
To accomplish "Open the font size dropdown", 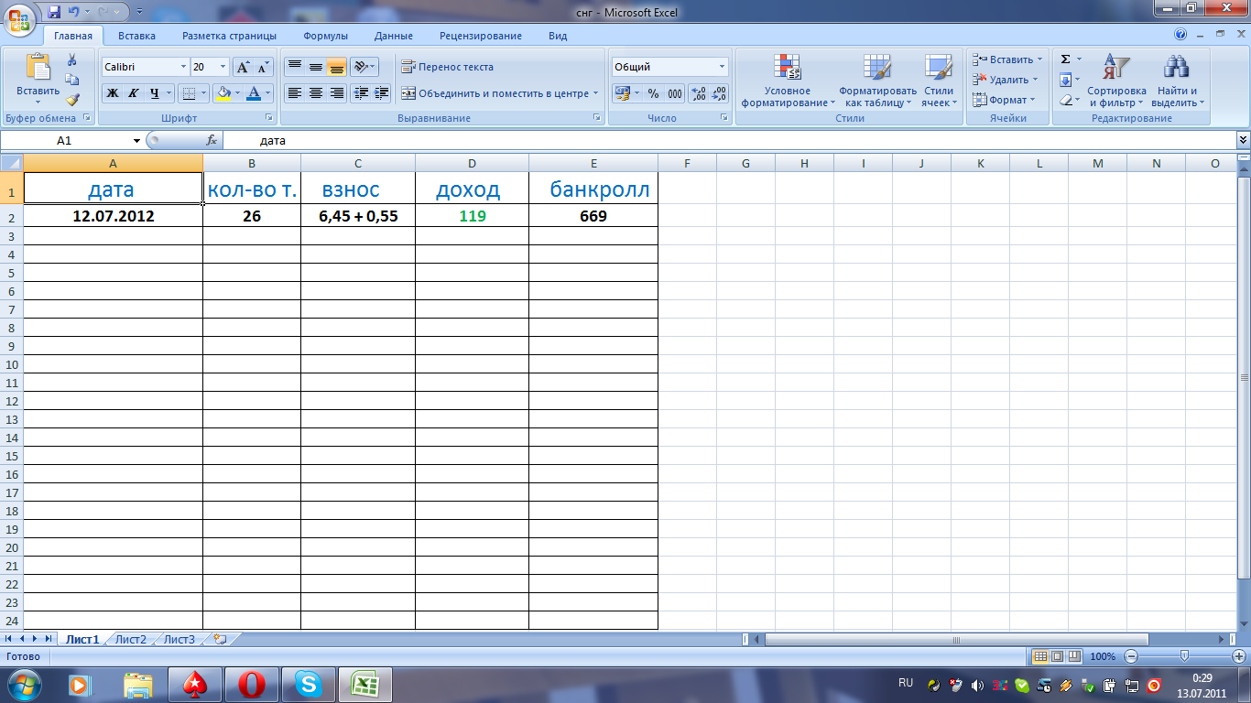I will point(223,67).
